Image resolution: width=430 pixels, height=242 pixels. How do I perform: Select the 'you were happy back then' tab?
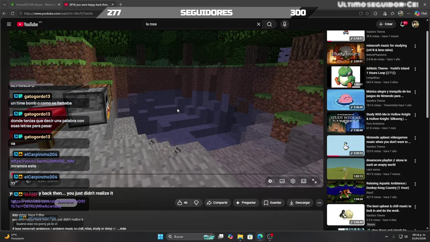click(89, 4)
